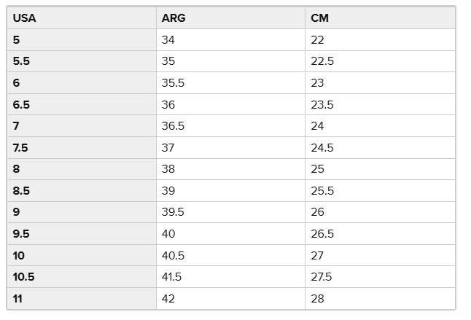Click ARG value 38 cell
The width and height of the screenshot is (471, 320).
click(x=168, y=169)
